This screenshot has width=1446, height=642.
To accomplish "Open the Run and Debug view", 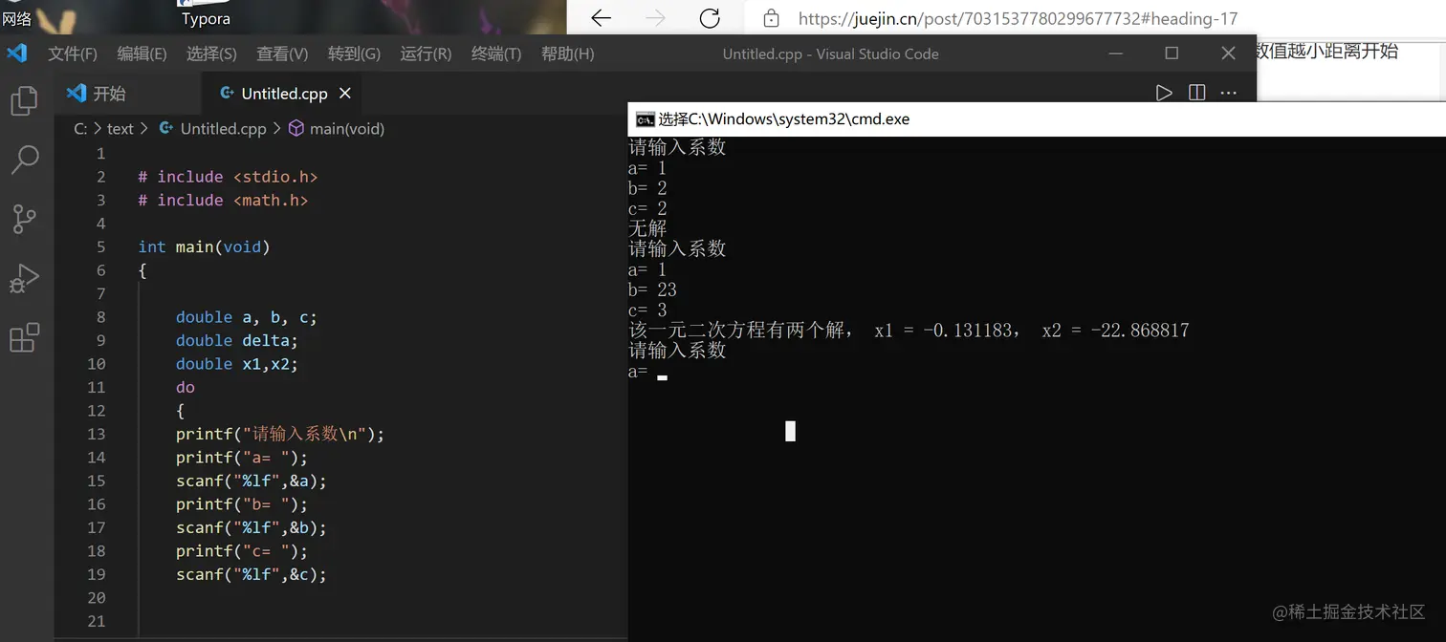I will [x=26, y=278].
